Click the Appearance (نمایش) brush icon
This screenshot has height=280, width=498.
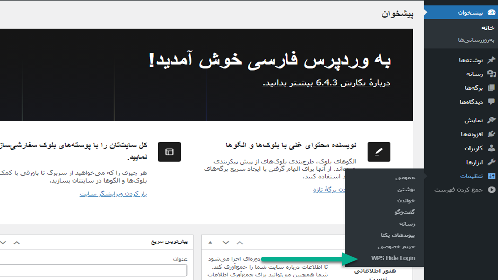[x=491, y=120]
